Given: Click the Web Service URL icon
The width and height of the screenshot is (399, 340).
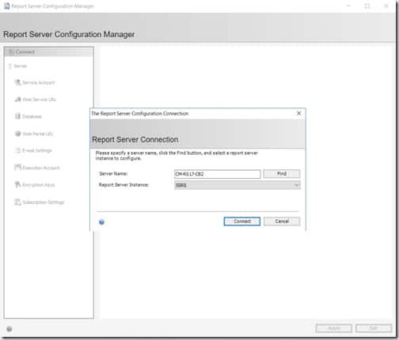Looking at the screenshot, I should click(18, 100).
